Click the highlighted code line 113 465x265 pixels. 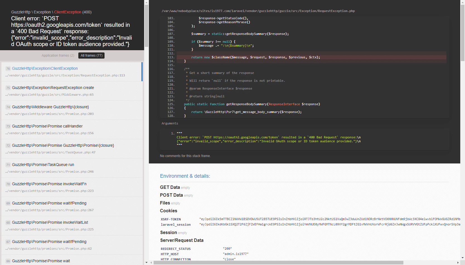[311, 57]
